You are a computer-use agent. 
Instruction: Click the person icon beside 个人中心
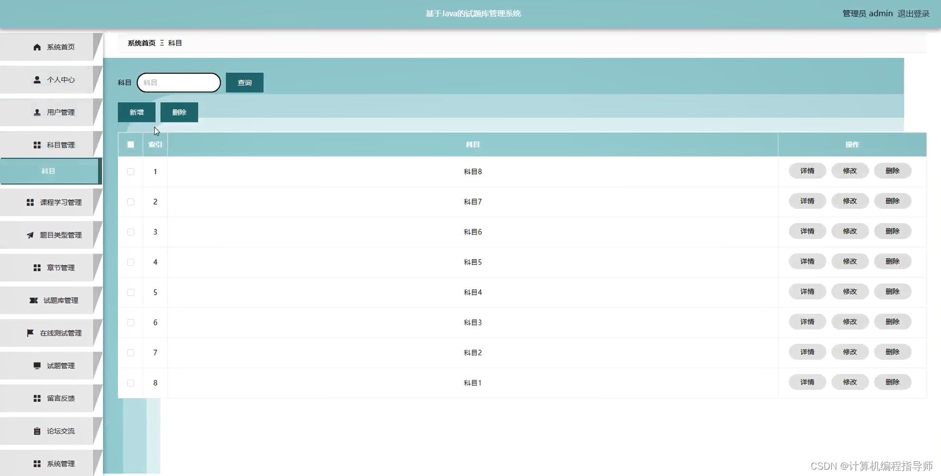point(37,80)
